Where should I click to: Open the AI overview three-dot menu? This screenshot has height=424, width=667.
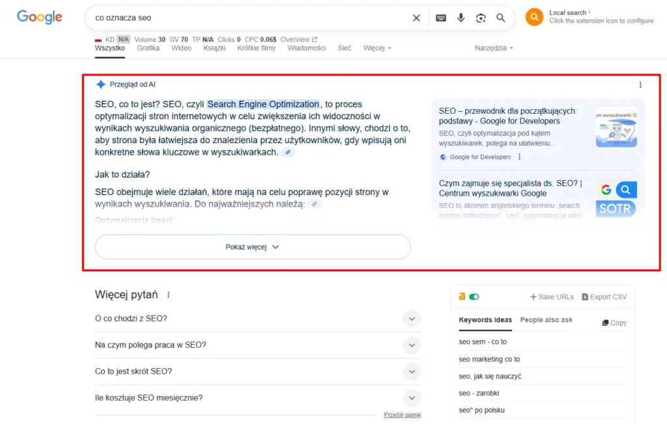[x=640, y=85]
